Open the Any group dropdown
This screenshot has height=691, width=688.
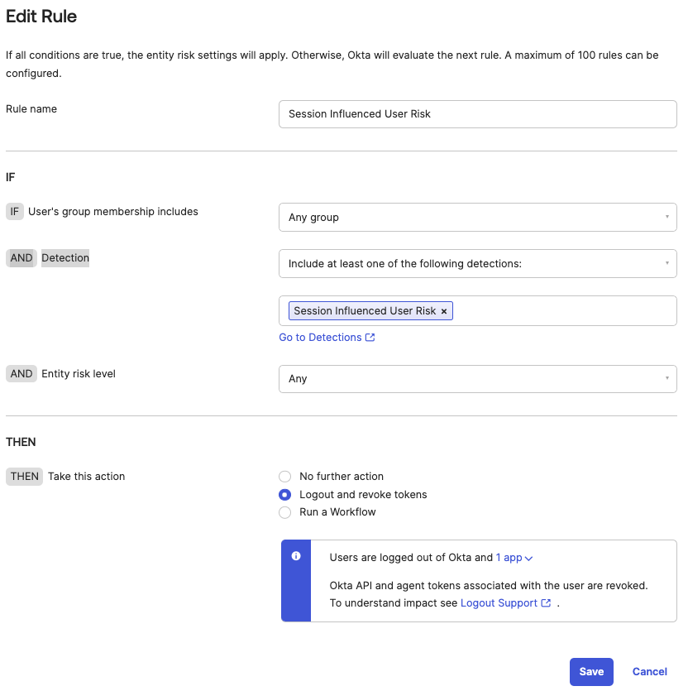point(477,218)
